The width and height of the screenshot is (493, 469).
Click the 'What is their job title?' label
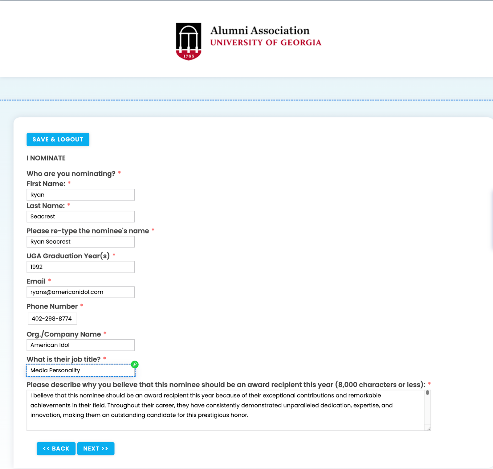coord(63,359)
